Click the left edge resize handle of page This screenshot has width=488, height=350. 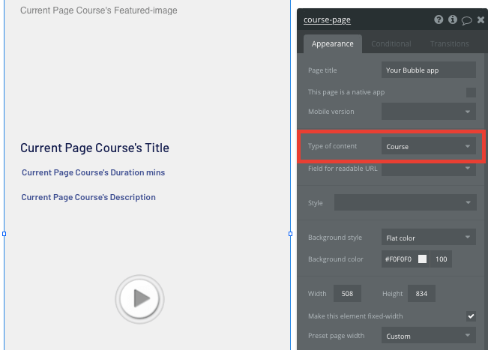[x=4, y=234]
